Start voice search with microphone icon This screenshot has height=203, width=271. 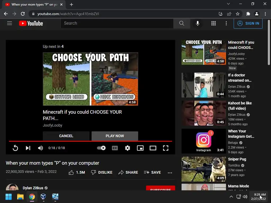tap(197, 23)
